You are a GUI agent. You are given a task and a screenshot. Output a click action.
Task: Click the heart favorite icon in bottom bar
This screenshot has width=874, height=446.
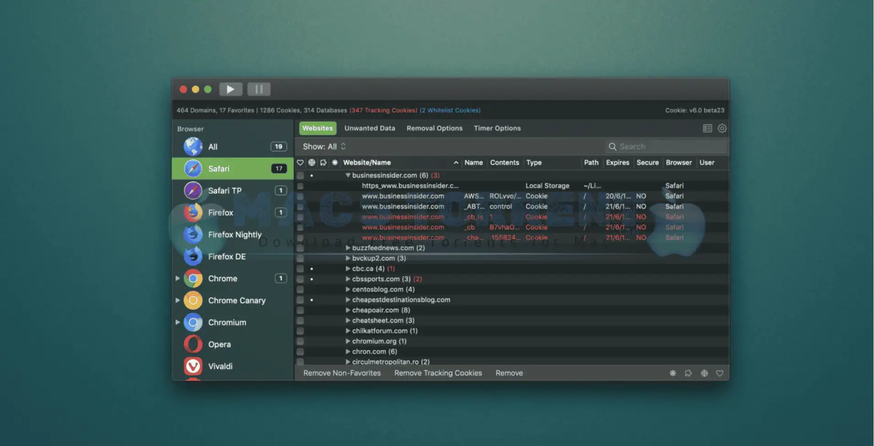[x=720, y=373]
